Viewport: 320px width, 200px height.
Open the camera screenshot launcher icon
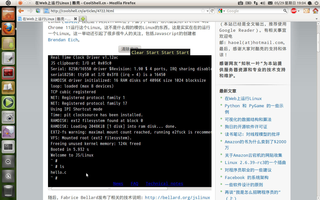8,117
